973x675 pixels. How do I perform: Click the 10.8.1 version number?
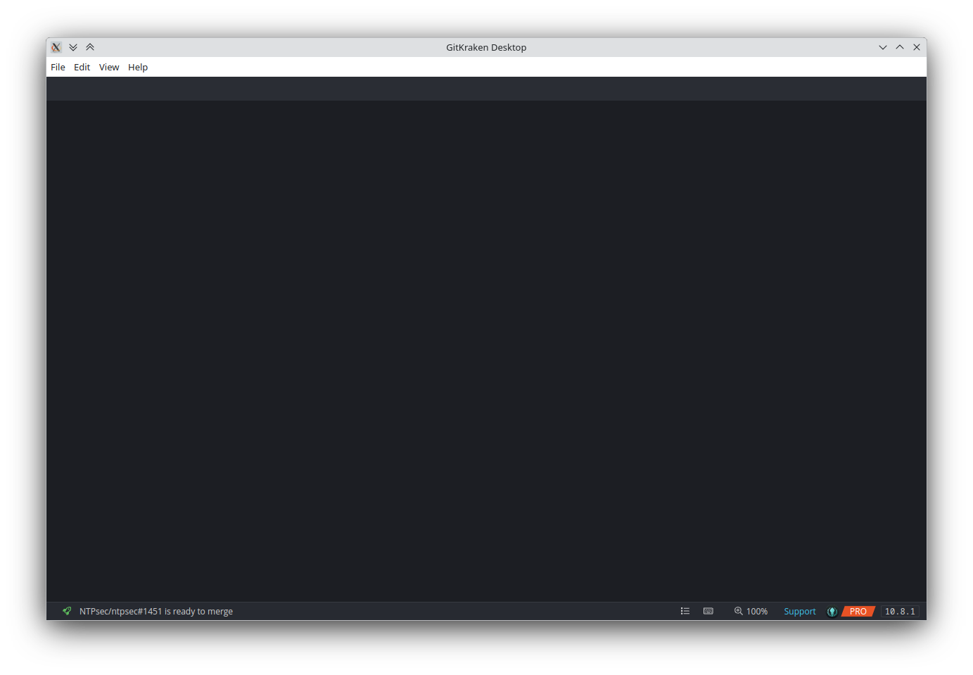tap(900, 611)
